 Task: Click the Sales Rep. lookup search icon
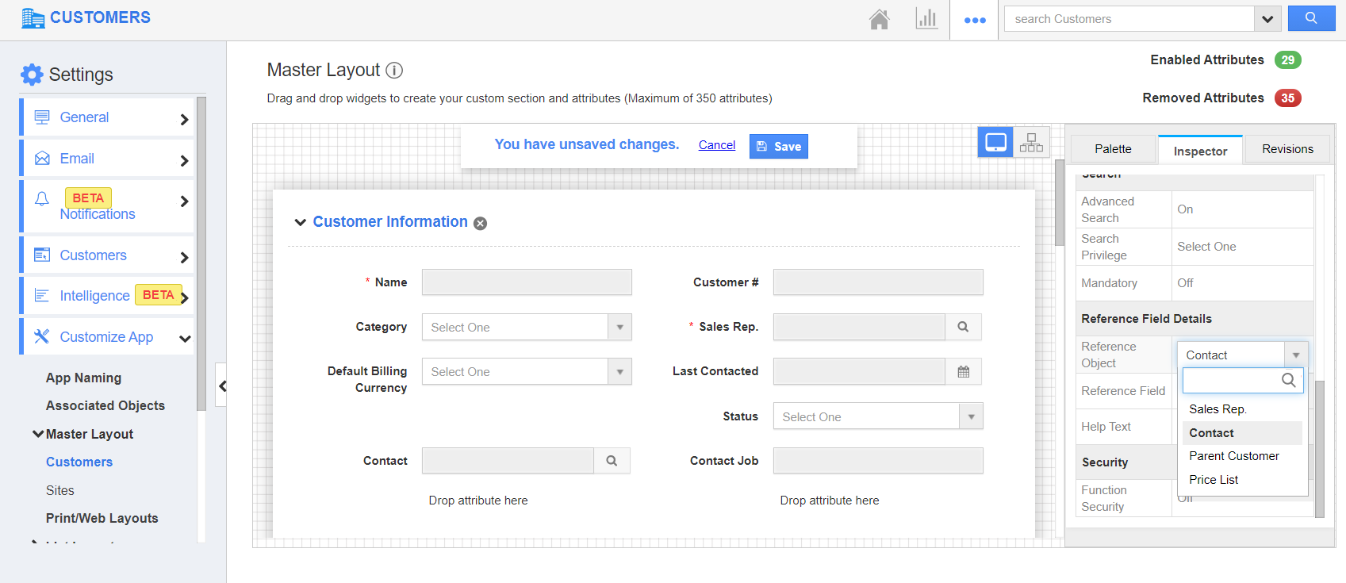[963, 327]
